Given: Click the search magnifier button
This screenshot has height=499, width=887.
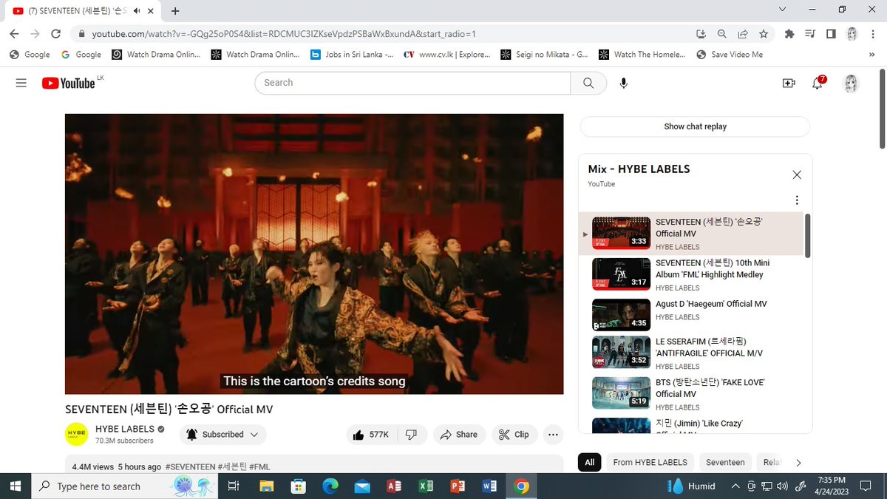Looking at the screenshot, I should point(588,83).
